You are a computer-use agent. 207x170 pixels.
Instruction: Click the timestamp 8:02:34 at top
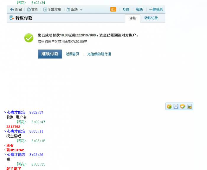point(38,3)
